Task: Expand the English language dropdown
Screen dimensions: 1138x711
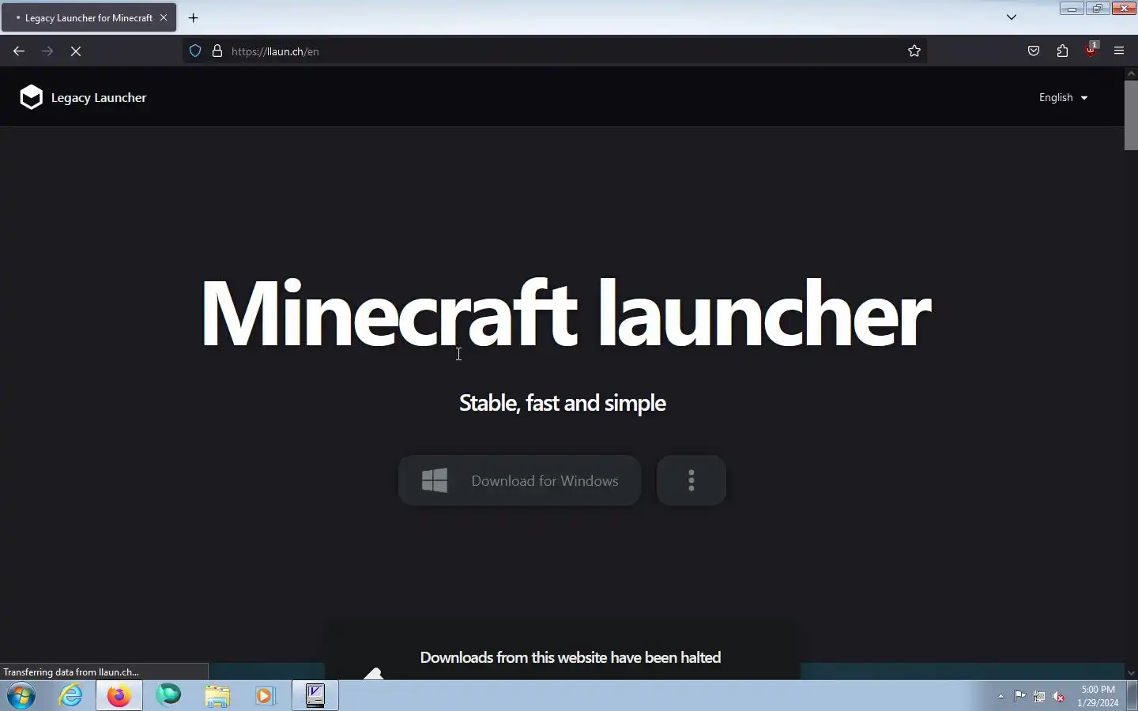Action: (1063, 98)
